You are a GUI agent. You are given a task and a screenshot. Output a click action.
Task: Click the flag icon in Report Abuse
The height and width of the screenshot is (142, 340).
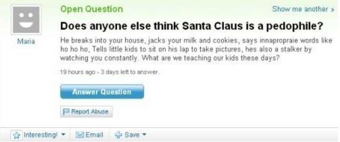pyautogui.click(x=66, y=112)
